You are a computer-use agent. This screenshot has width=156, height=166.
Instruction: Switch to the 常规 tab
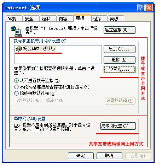pos(14,18)
